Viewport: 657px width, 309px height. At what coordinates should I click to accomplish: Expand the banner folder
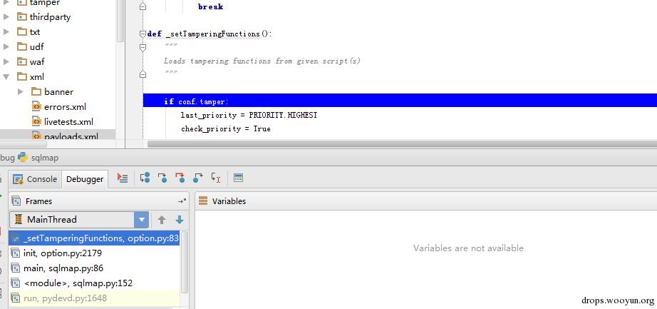[x=21, y=92]
